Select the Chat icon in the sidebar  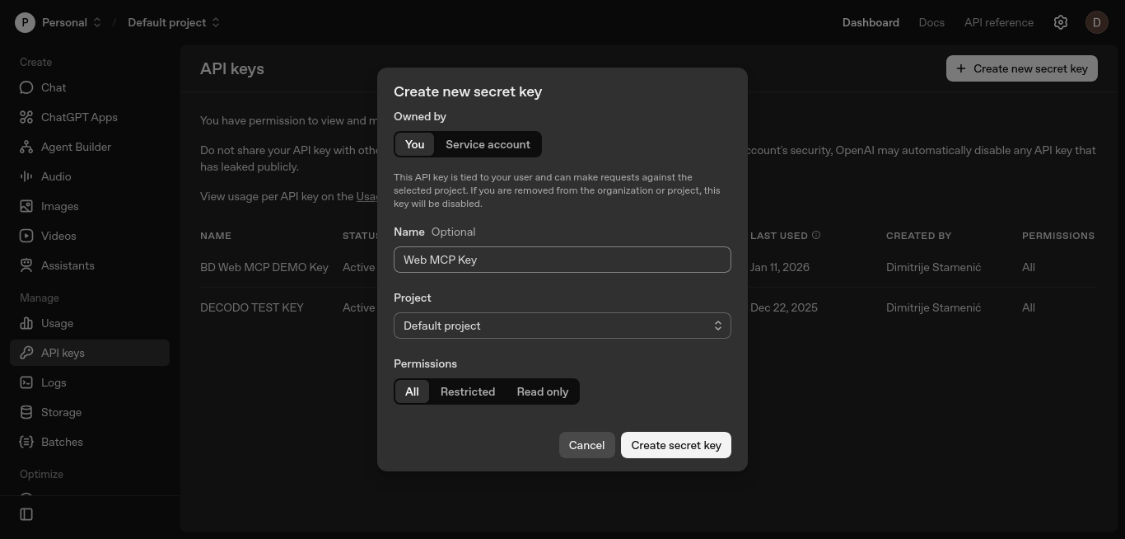click(27, 87)
